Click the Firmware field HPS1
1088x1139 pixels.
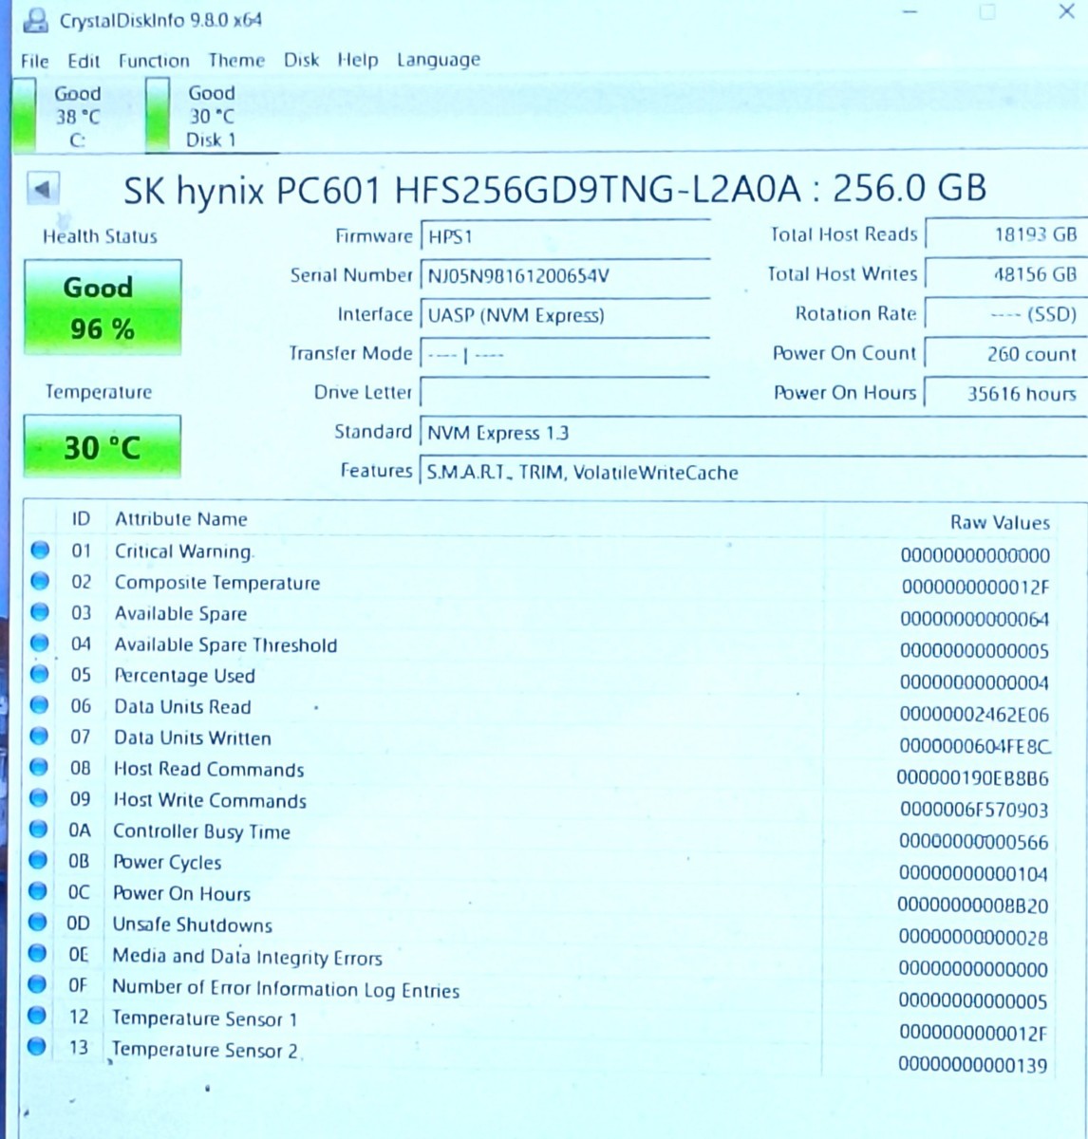coord(564,237)
